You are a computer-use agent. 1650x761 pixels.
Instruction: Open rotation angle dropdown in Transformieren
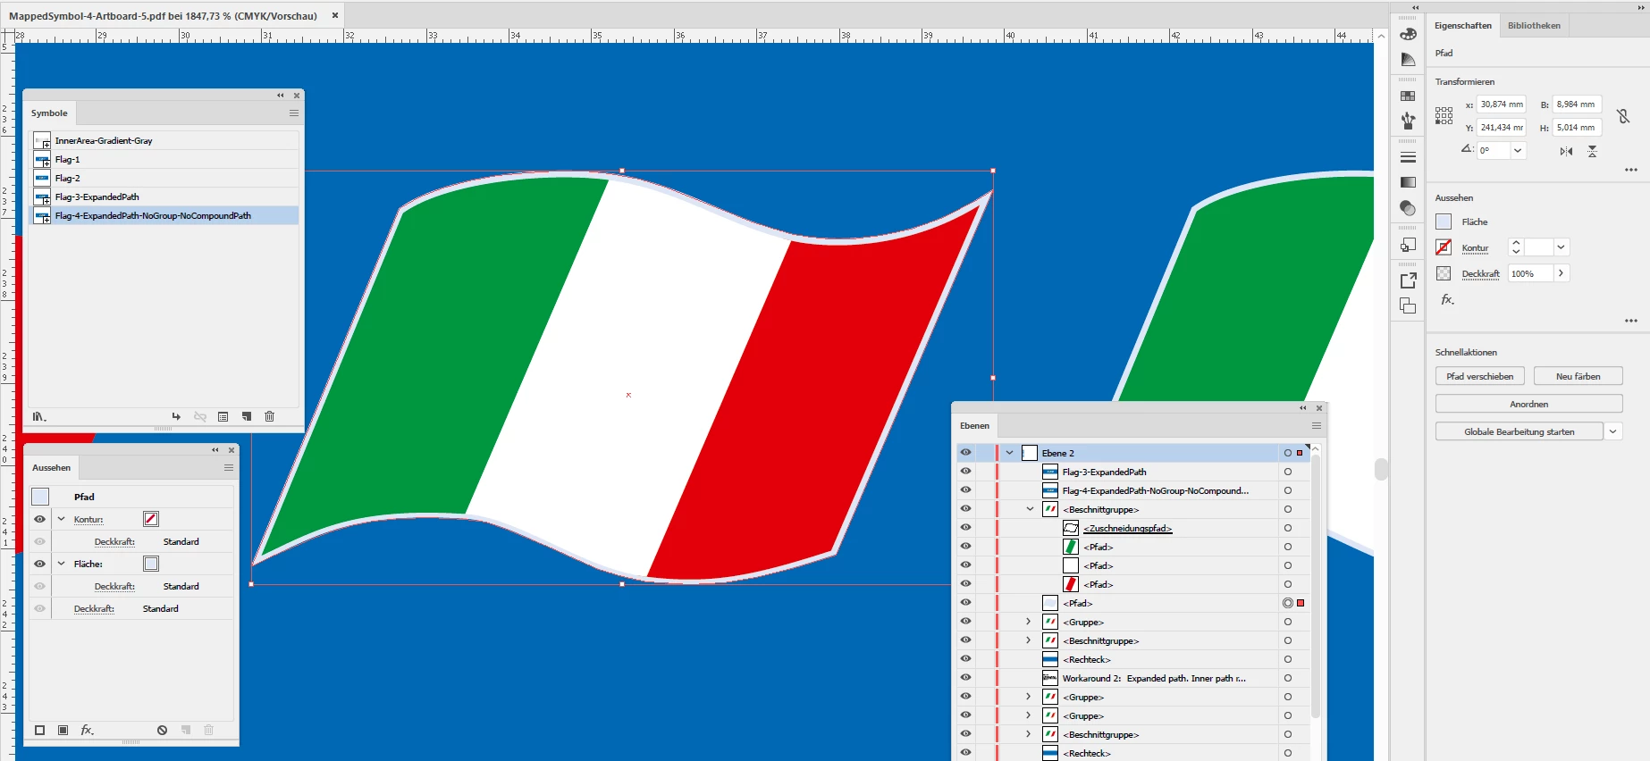[1518, 150]
